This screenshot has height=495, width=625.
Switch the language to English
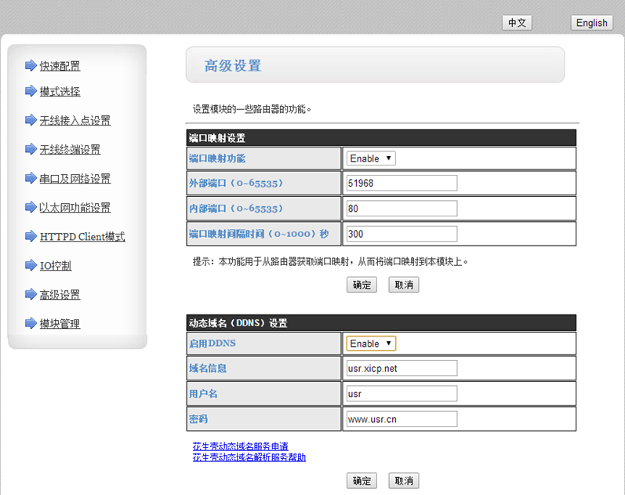591,23
